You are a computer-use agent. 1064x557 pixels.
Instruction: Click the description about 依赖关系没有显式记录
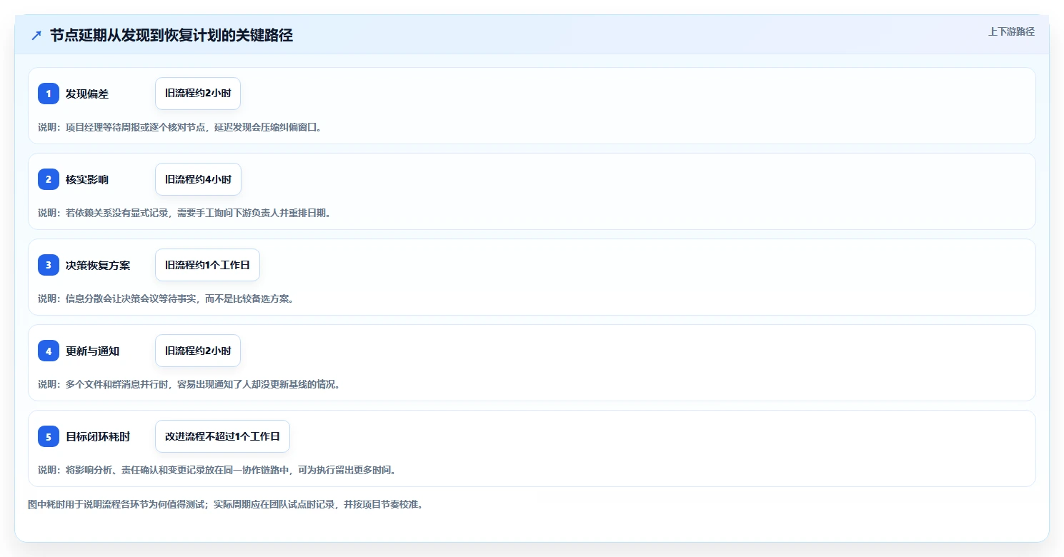tap(184, 213)
